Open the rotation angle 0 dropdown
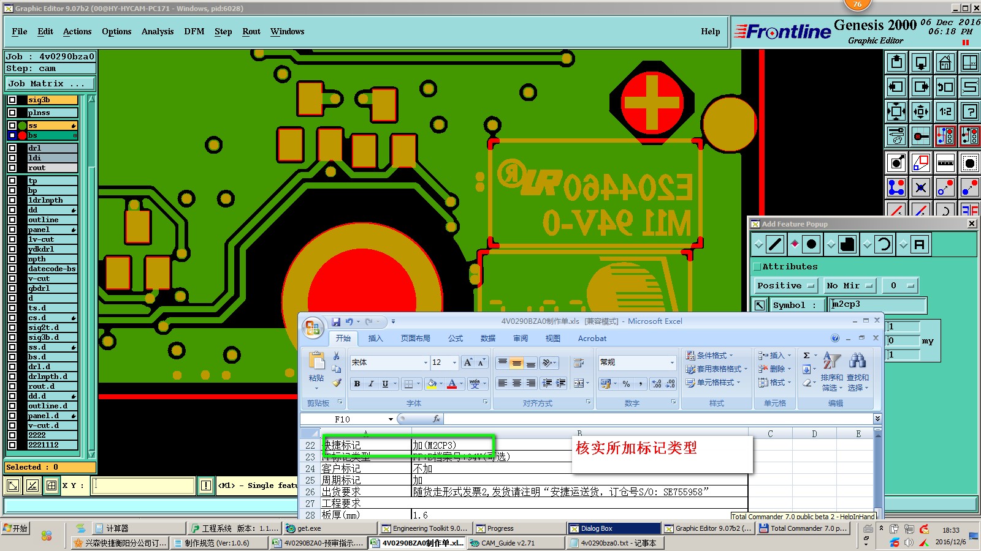The height and width of the screenshot is (551, 981). click(900, 286)
